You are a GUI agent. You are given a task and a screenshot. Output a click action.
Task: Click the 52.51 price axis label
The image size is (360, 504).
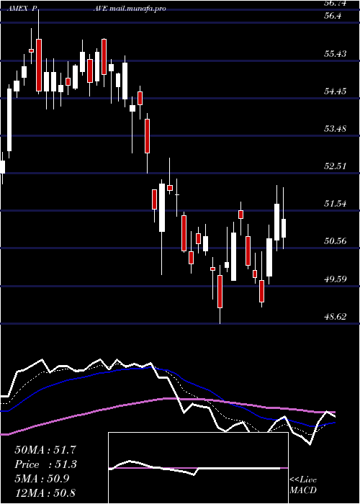pos(336,166)
